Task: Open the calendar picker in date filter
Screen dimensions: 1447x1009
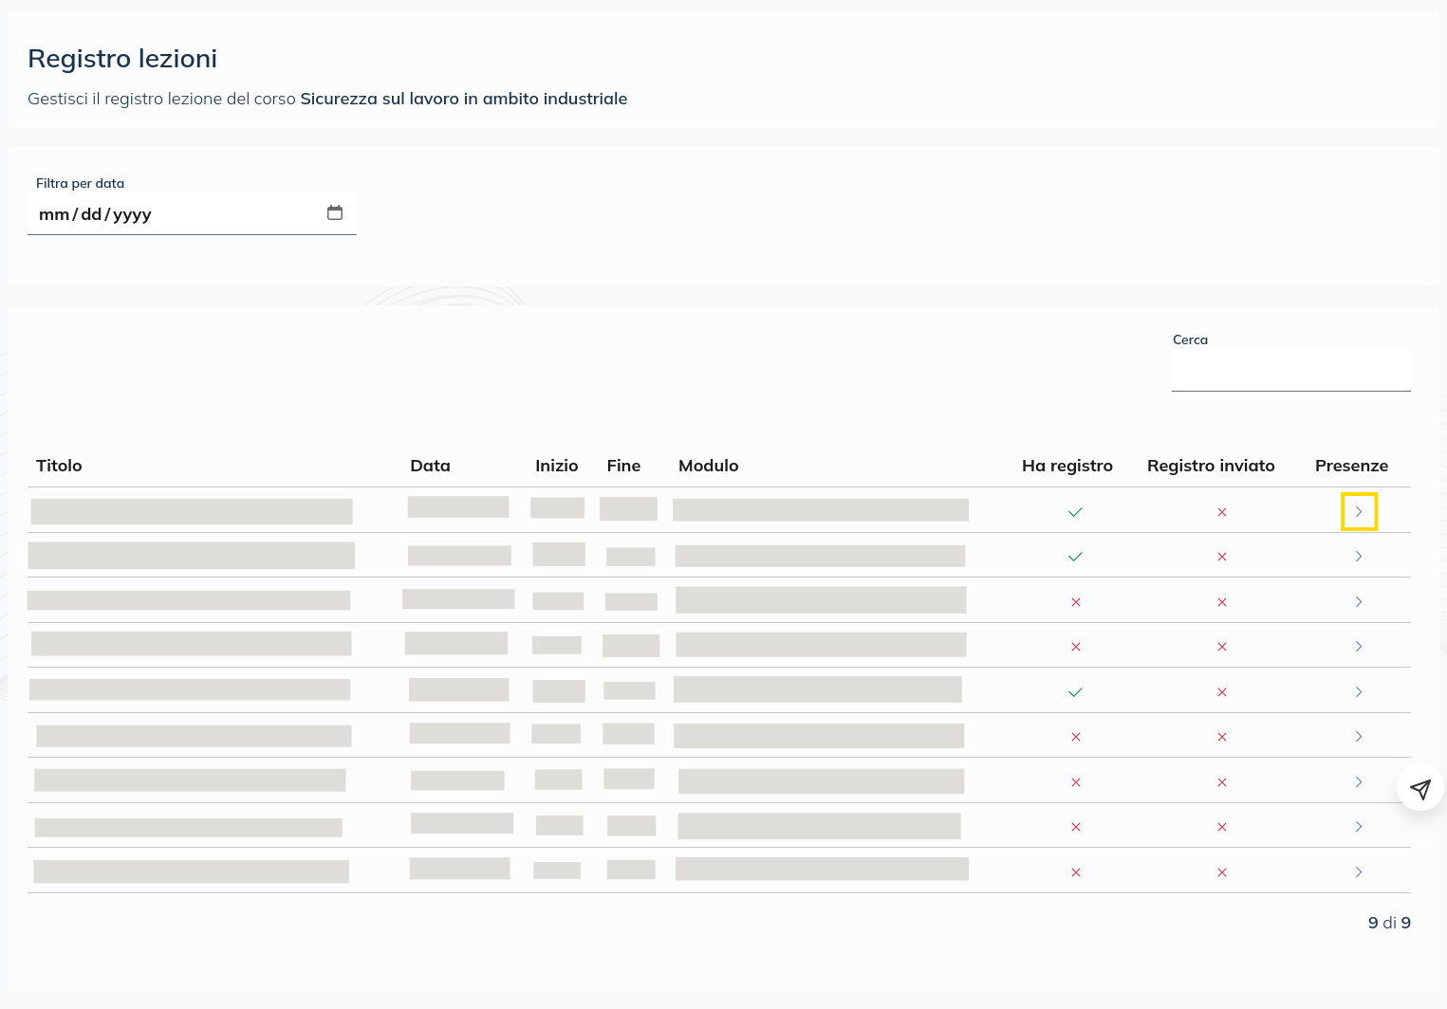Action: (x=335, y=213)
